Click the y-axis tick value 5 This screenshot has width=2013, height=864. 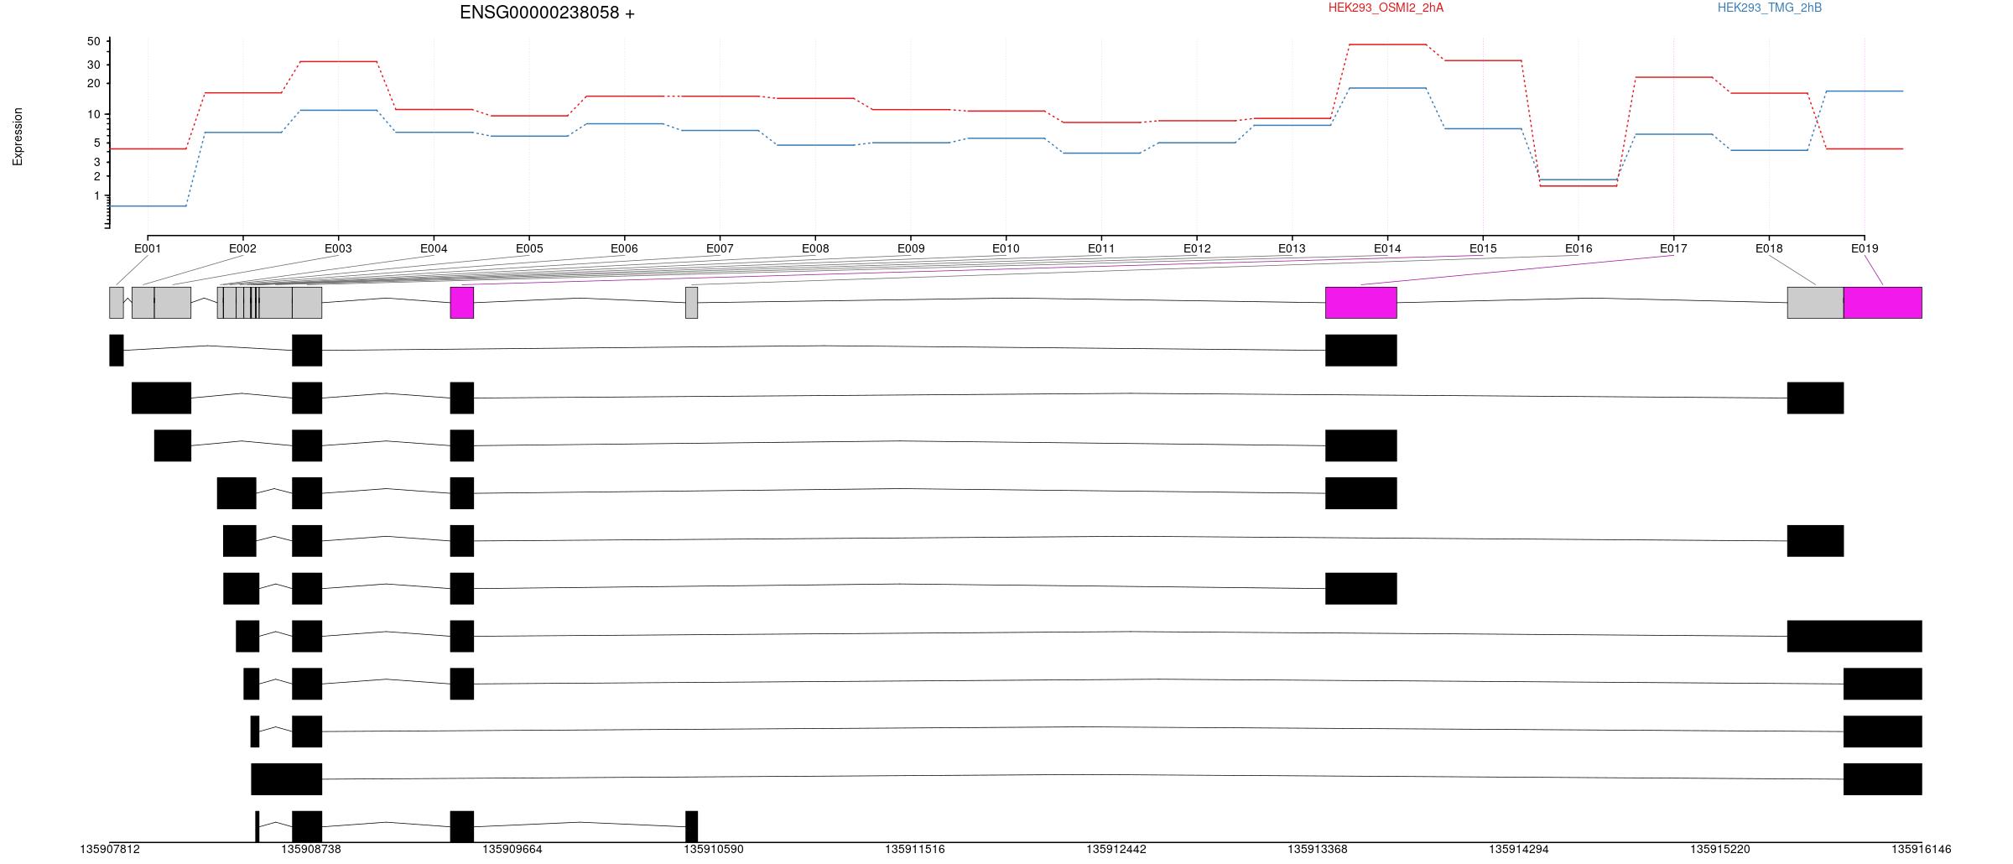click(96, 143)
